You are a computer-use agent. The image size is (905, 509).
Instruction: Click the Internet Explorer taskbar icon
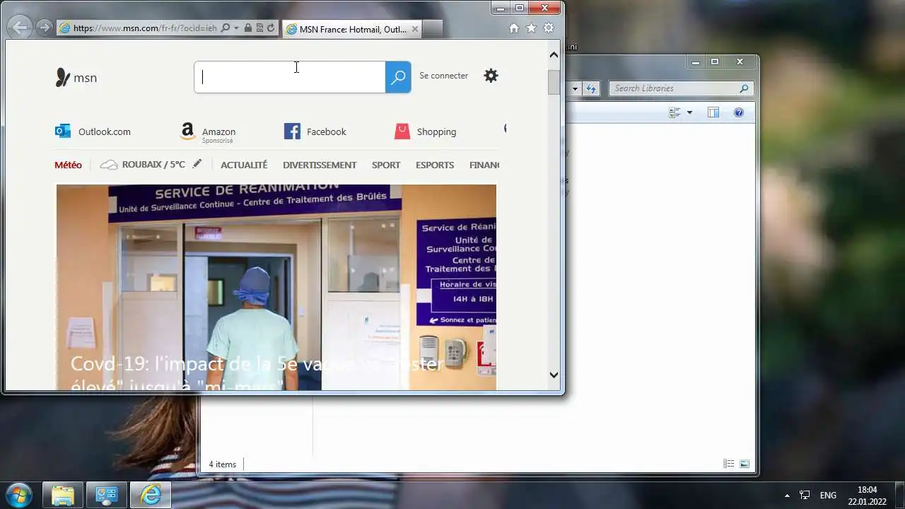pos(151,495)
